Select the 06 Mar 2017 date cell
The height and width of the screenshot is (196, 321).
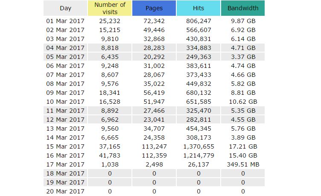point(65,66)
